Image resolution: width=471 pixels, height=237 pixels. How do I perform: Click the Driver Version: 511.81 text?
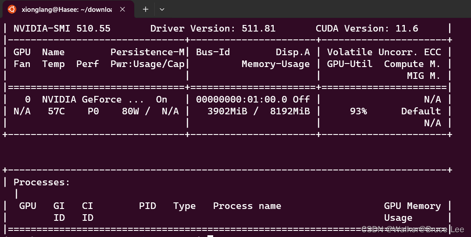coord(213,28)
